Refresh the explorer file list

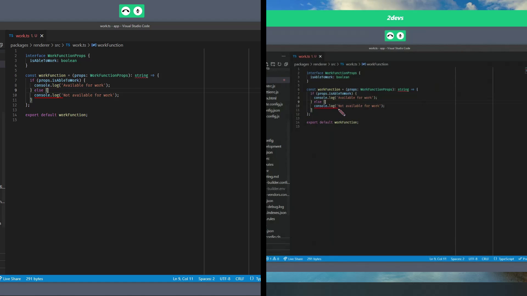click(x=279, y=64)
